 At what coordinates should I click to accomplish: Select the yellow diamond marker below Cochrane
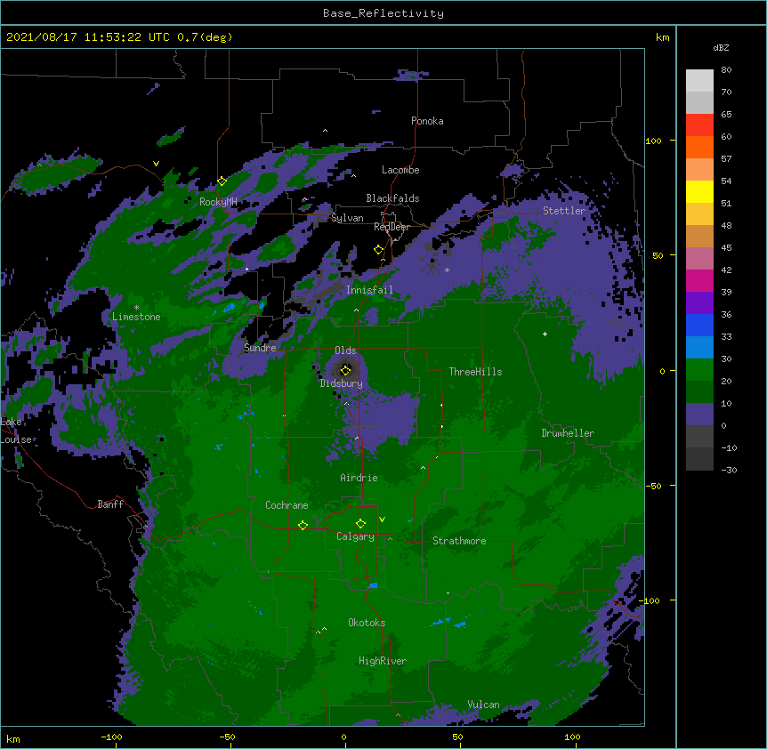[x=303, y=525]
